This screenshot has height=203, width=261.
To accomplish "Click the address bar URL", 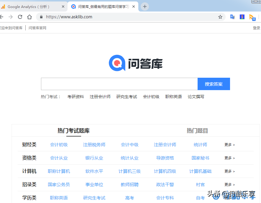I will pyautogui.click(x=69, y=17).
